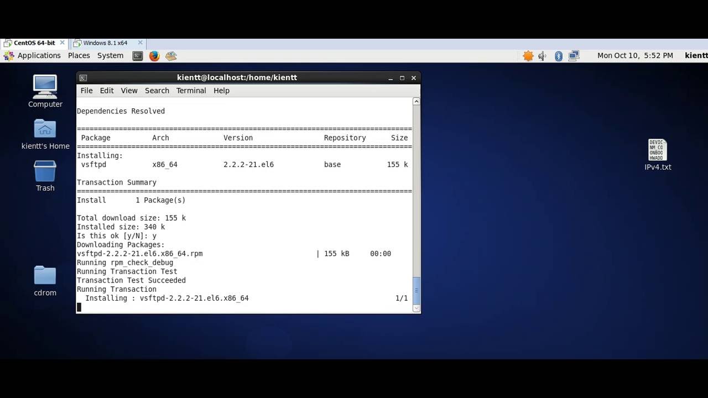Click the network connection tray icon
Image resolution: width=708 pixels, height=398 pixels.
574,56
